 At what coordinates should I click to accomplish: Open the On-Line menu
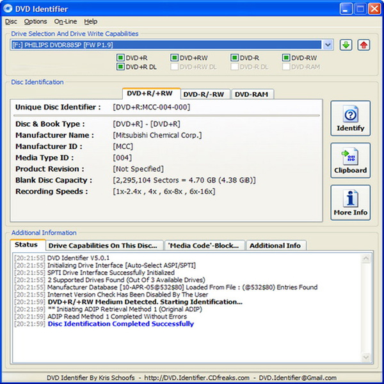click(65, 22)
